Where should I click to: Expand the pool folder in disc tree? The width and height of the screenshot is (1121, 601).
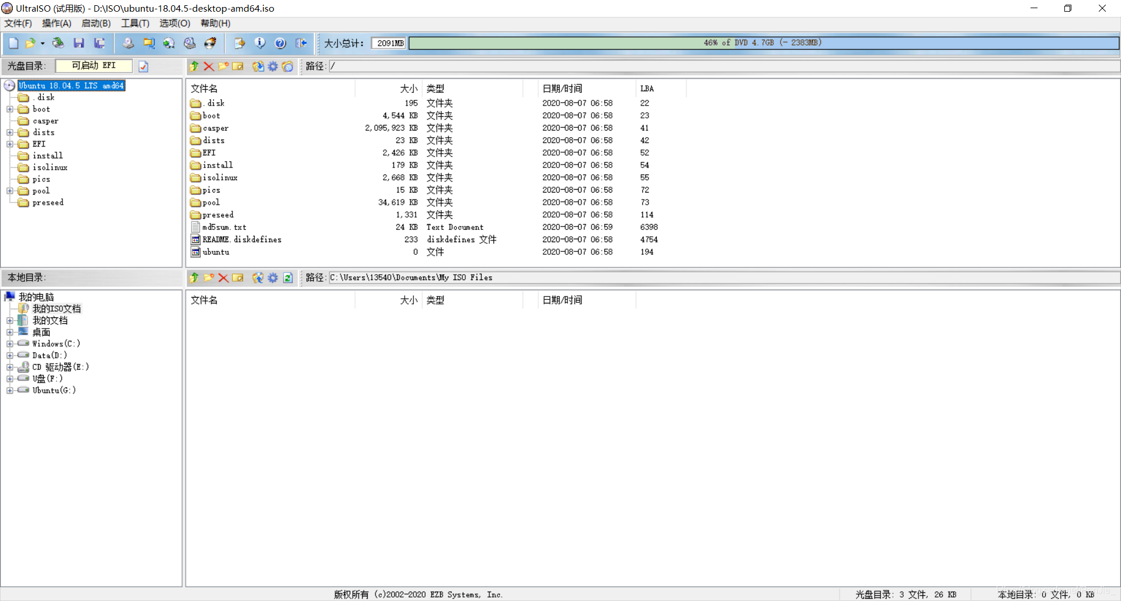(10, 191)
